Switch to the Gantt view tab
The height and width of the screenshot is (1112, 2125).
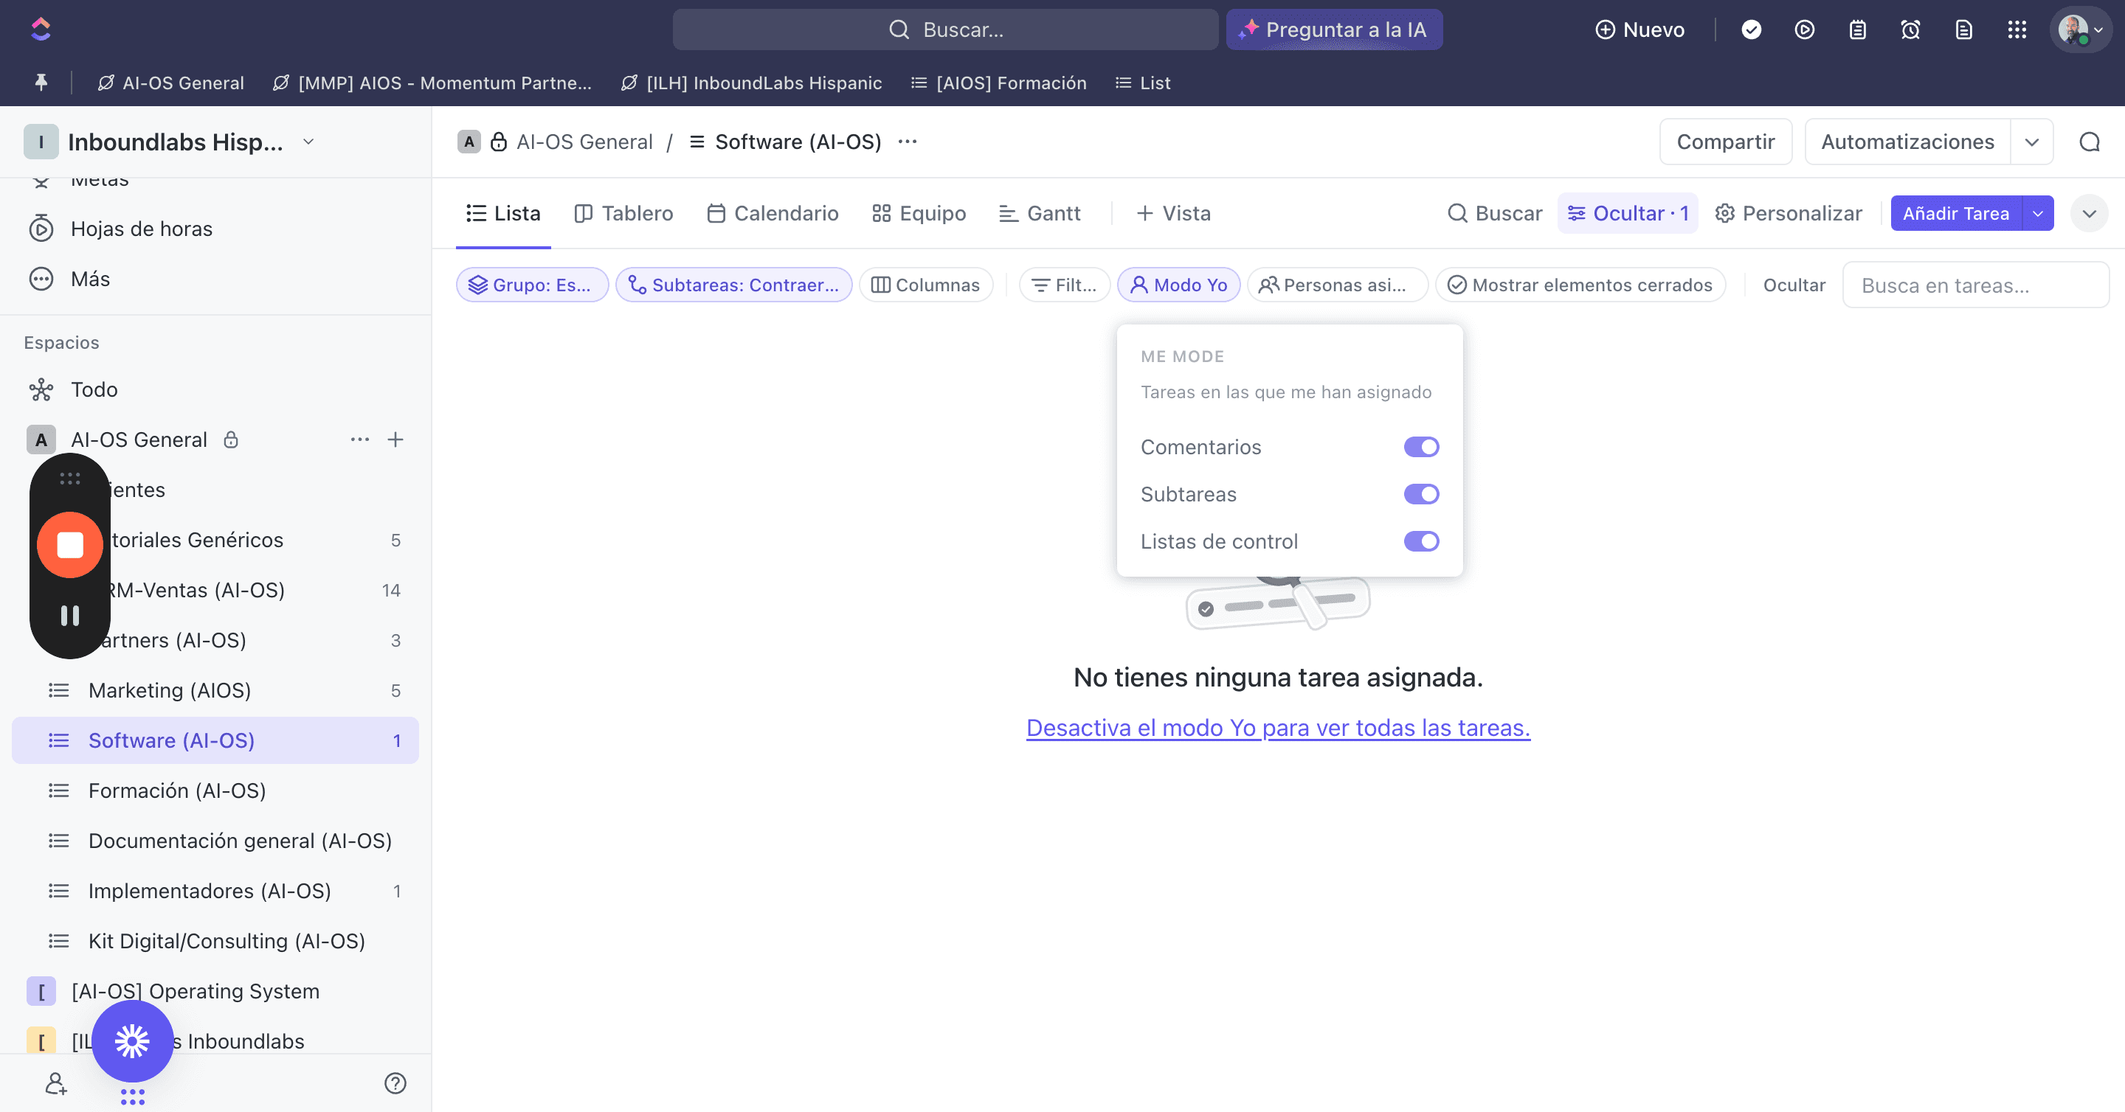coord(1040,214)
